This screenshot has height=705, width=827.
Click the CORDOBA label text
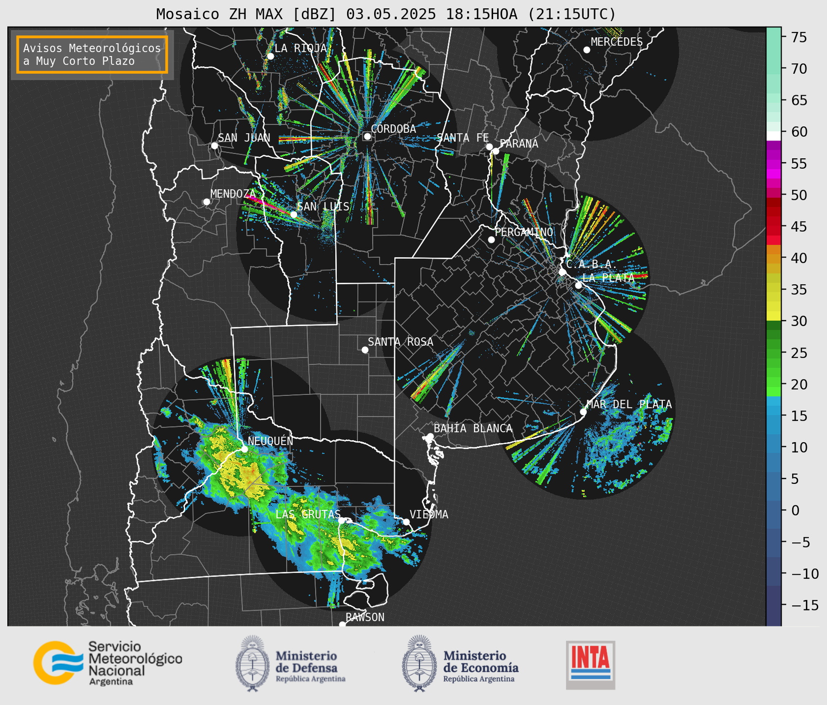click(x=393, y=129)
